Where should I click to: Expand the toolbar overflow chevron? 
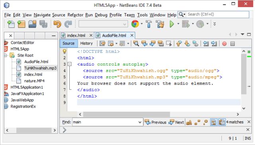coord(214,24)
